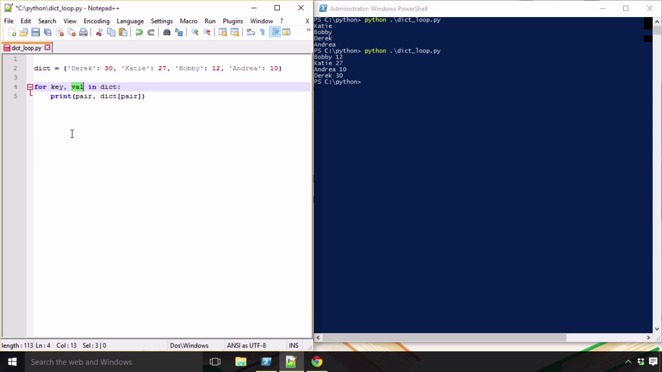Close the dict_loop.py tab with its red X
This screenshot has height=372, width=662.
coord(47,48)
